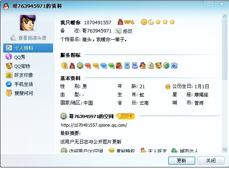Viewport: 229px width, 169px height.
Task: Click the moon level icon
Action: tap(151, 22)
